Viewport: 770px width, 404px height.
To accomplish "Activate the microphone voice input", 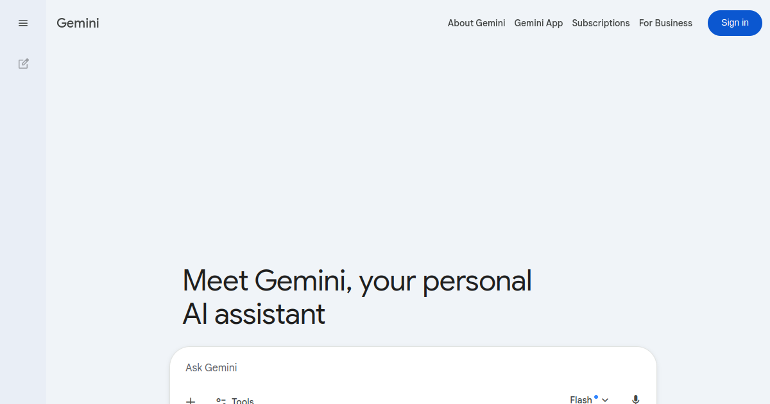I will 635,400.
